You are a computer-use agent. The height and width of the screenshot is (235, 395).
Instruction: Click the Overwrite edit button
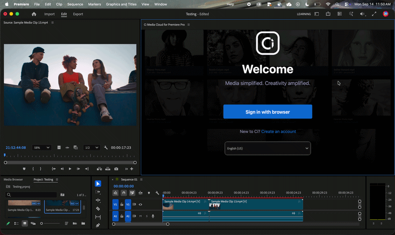[x=108, y=169]
